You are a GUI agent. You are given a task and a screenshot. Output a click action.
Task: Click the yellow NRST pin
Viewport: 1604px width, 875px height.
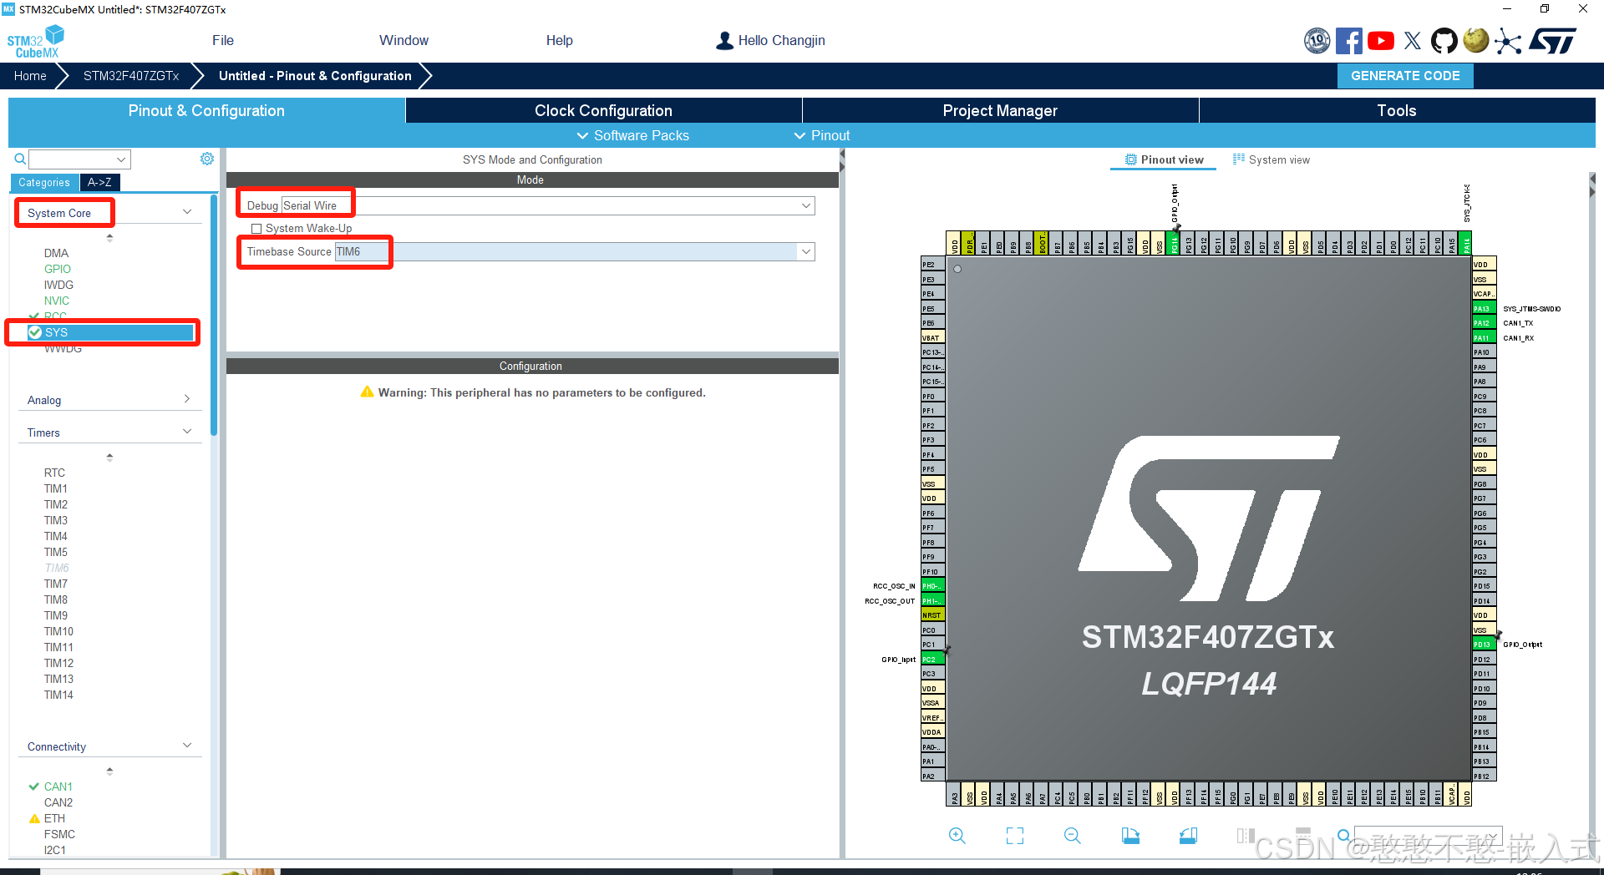pyautogui.click(x=933, y=615)
